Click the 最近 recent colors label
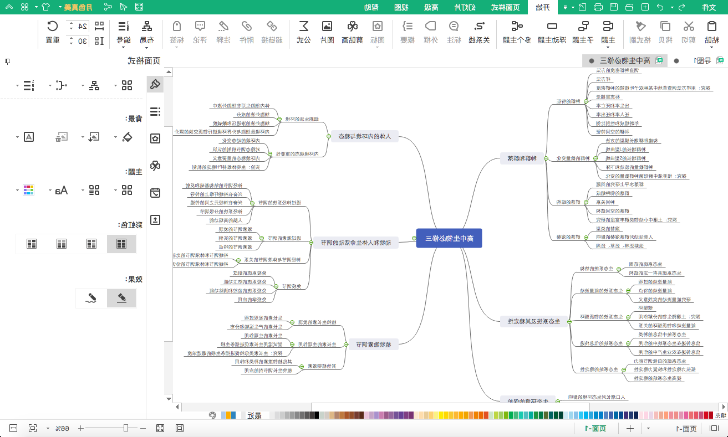728x437 pixels. 254,415
